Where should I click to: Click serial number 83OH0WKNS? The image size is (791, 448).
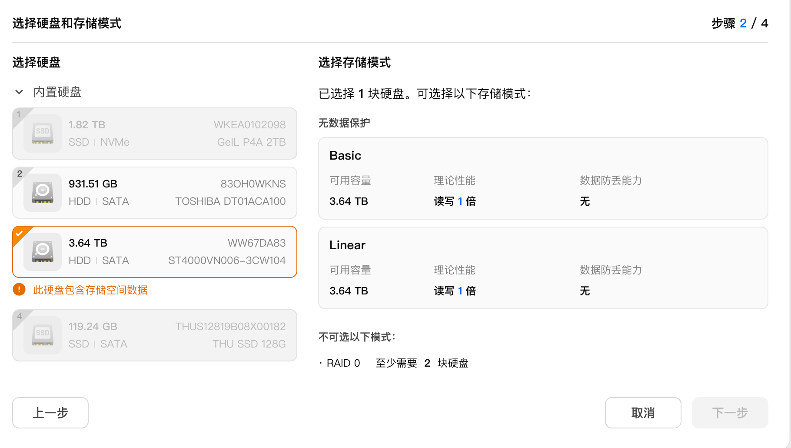tap(253, 184)
